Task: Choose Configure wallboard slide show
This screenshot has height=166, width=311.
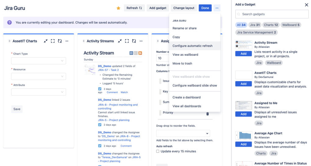Action: click(x=195, y=85)
